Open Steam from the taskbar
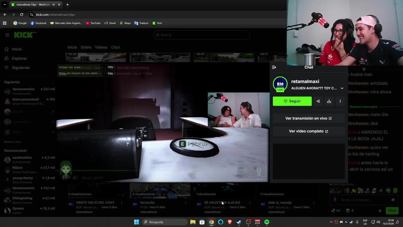Viewport: 403px width, 227px height. pos(239,222)
